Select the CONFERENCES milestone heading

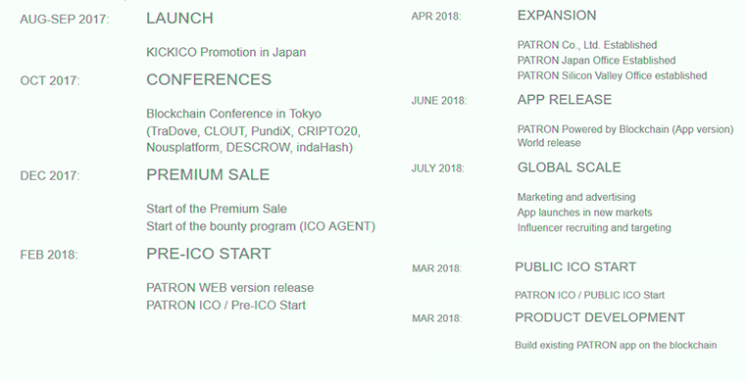pyautogui.click(x=209, y=79)
